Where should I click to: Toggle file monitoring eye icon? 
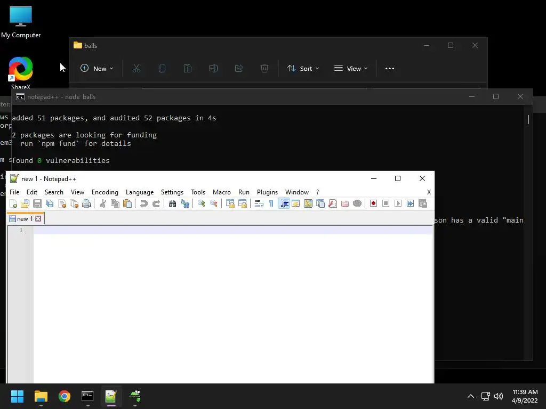pyautogui.click(x=357, y=204)
